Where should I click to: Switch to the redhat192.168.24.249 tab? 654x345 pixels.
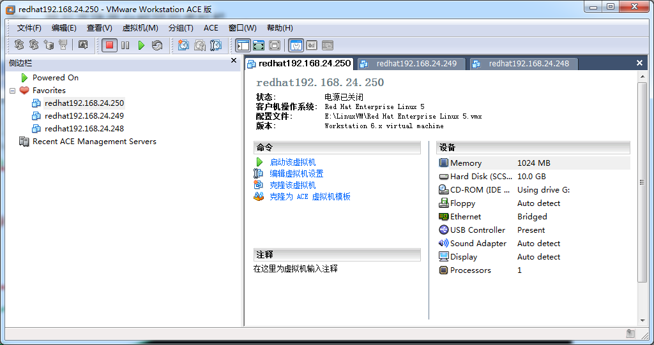click(412, 64)
